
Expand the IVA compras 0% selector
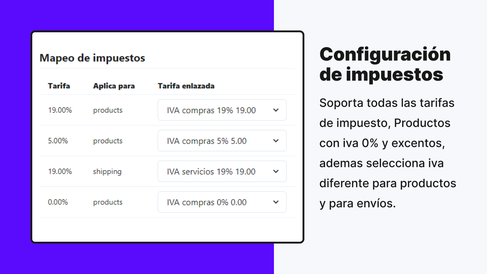[x=222, y=202]
